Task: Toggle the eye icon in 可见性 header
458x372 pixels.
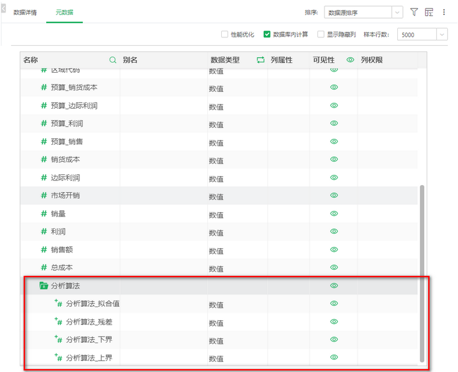Action: tap(350, 60)
